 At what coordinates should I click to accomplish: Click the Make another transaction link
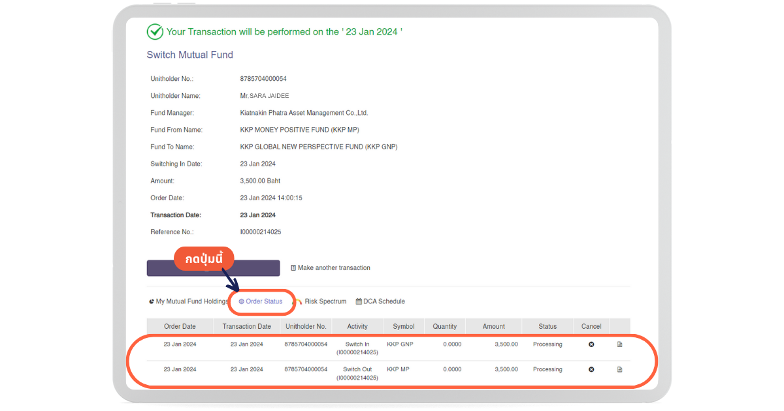click(x=333, y=268)
